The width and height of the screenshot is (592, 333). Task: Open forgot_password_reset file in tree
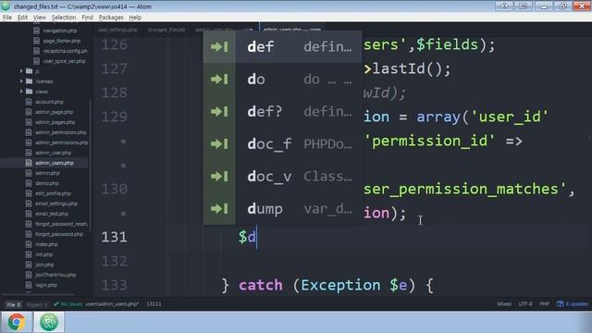(62, 224)
